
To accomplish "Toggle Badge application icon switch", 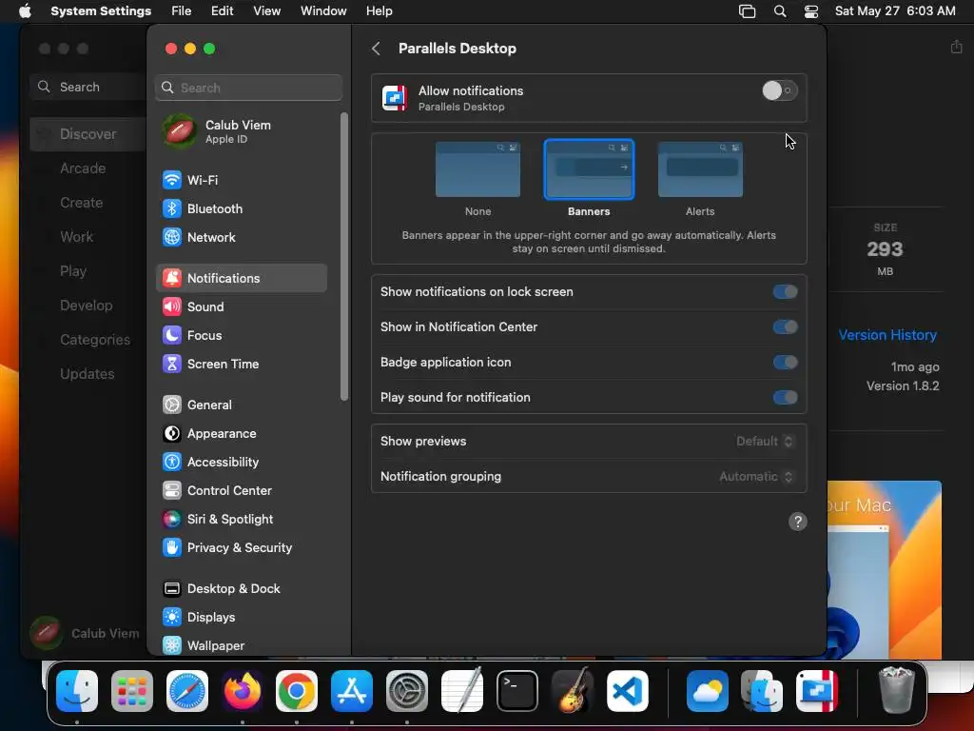I will point(785,363).
